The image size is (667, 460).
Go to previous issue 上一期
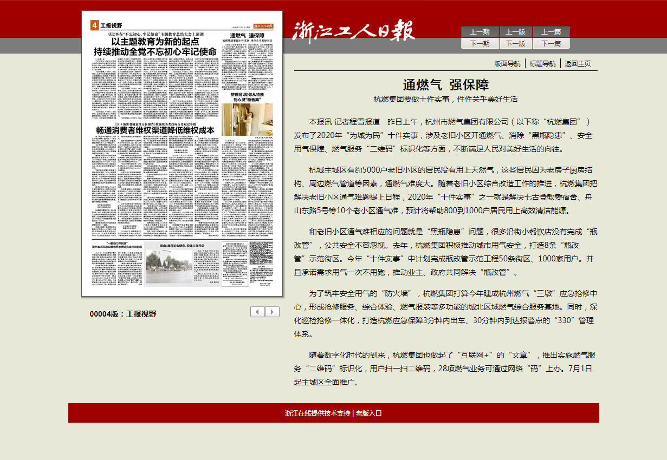(480, 32)
